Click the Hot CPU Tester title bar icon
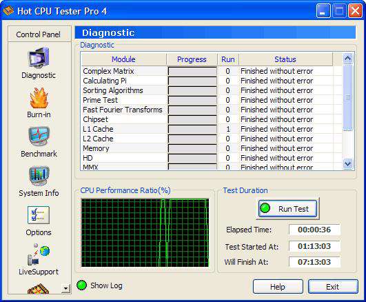This screenshot has height=302, width=366. (x=8, y=10)
